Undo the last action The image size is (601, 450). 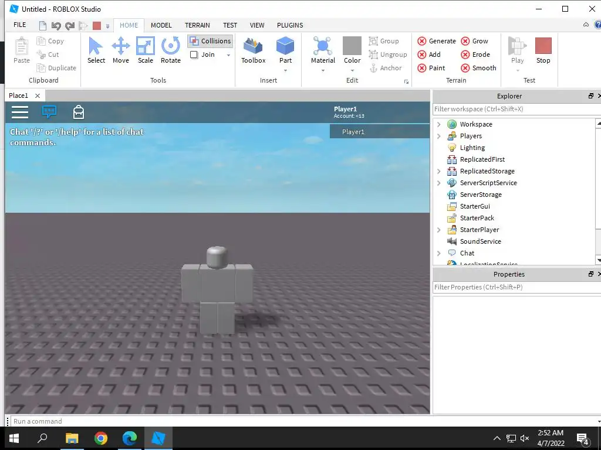tap(56, 26)
